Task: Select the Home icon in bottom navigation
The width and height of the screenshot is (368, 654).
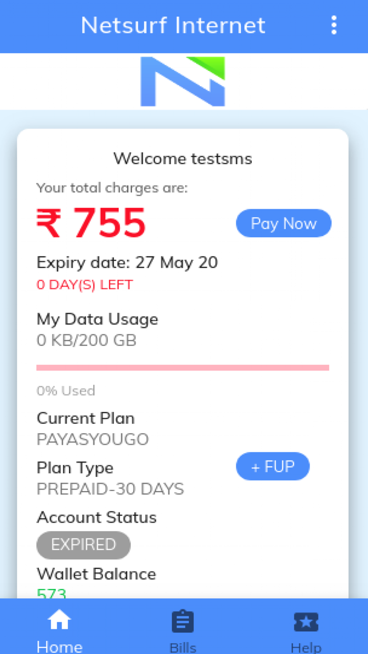Action: click(59, 620)
